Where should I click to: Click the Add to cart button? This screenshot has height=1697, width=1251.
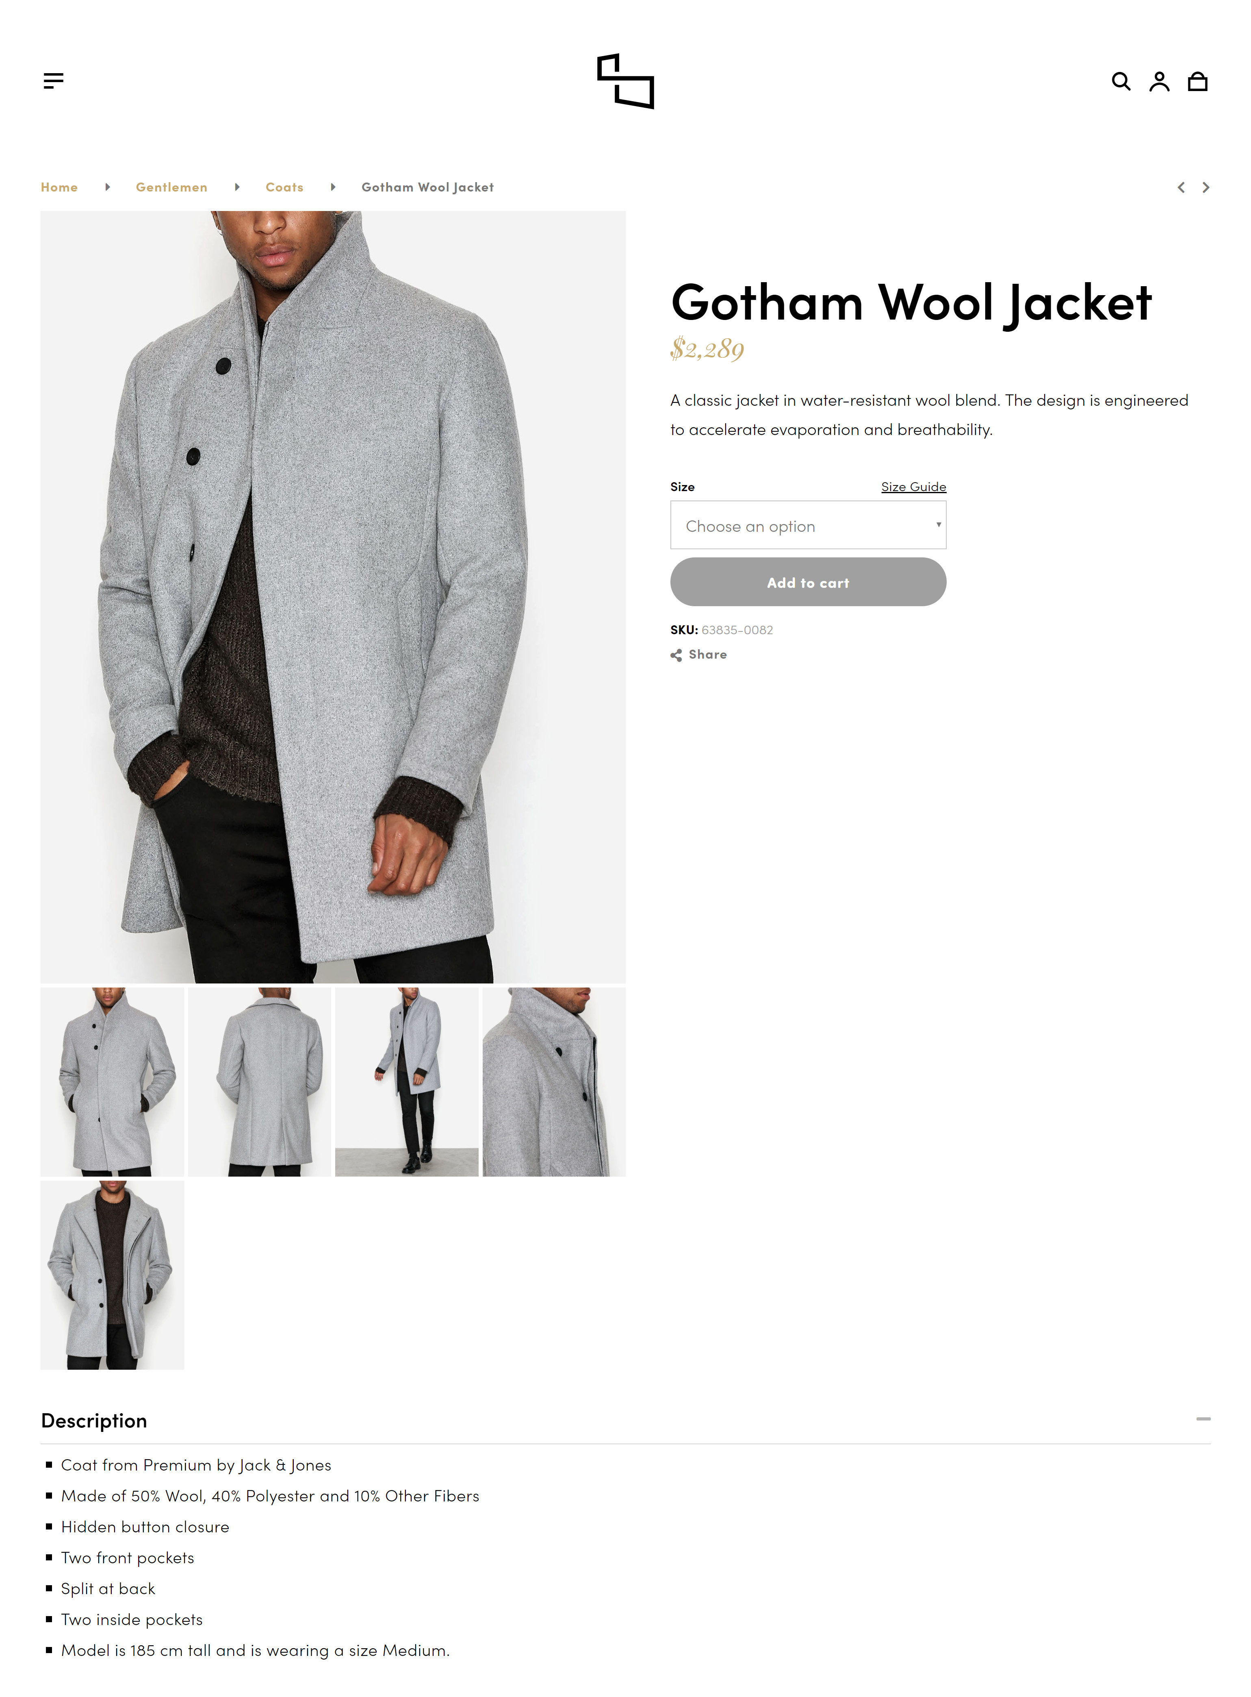pos(808,582)
